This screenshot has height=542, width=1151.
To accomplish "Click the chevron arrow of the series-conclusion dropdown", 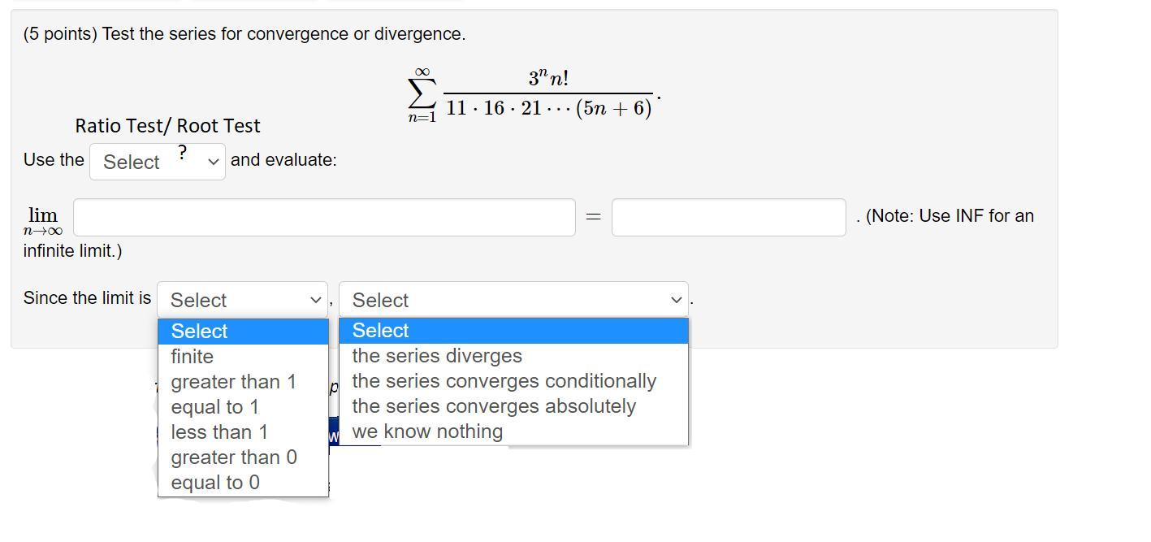I will tap(676, 300).
